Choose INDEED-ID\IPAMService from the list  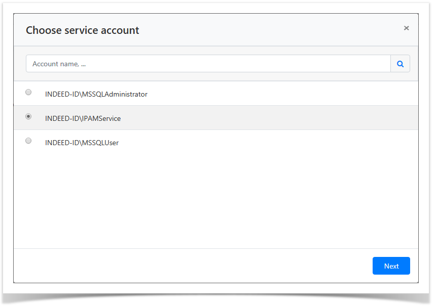coord(83,118)
